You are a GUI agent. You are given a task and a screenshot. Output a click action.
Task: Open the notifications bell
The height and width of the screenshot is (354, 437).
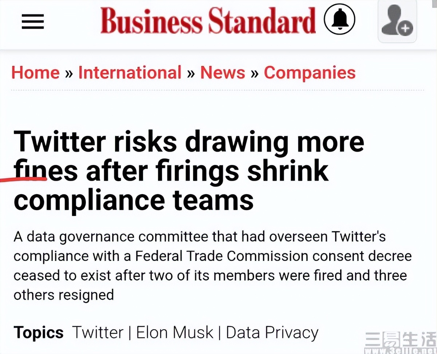point(339,20)
